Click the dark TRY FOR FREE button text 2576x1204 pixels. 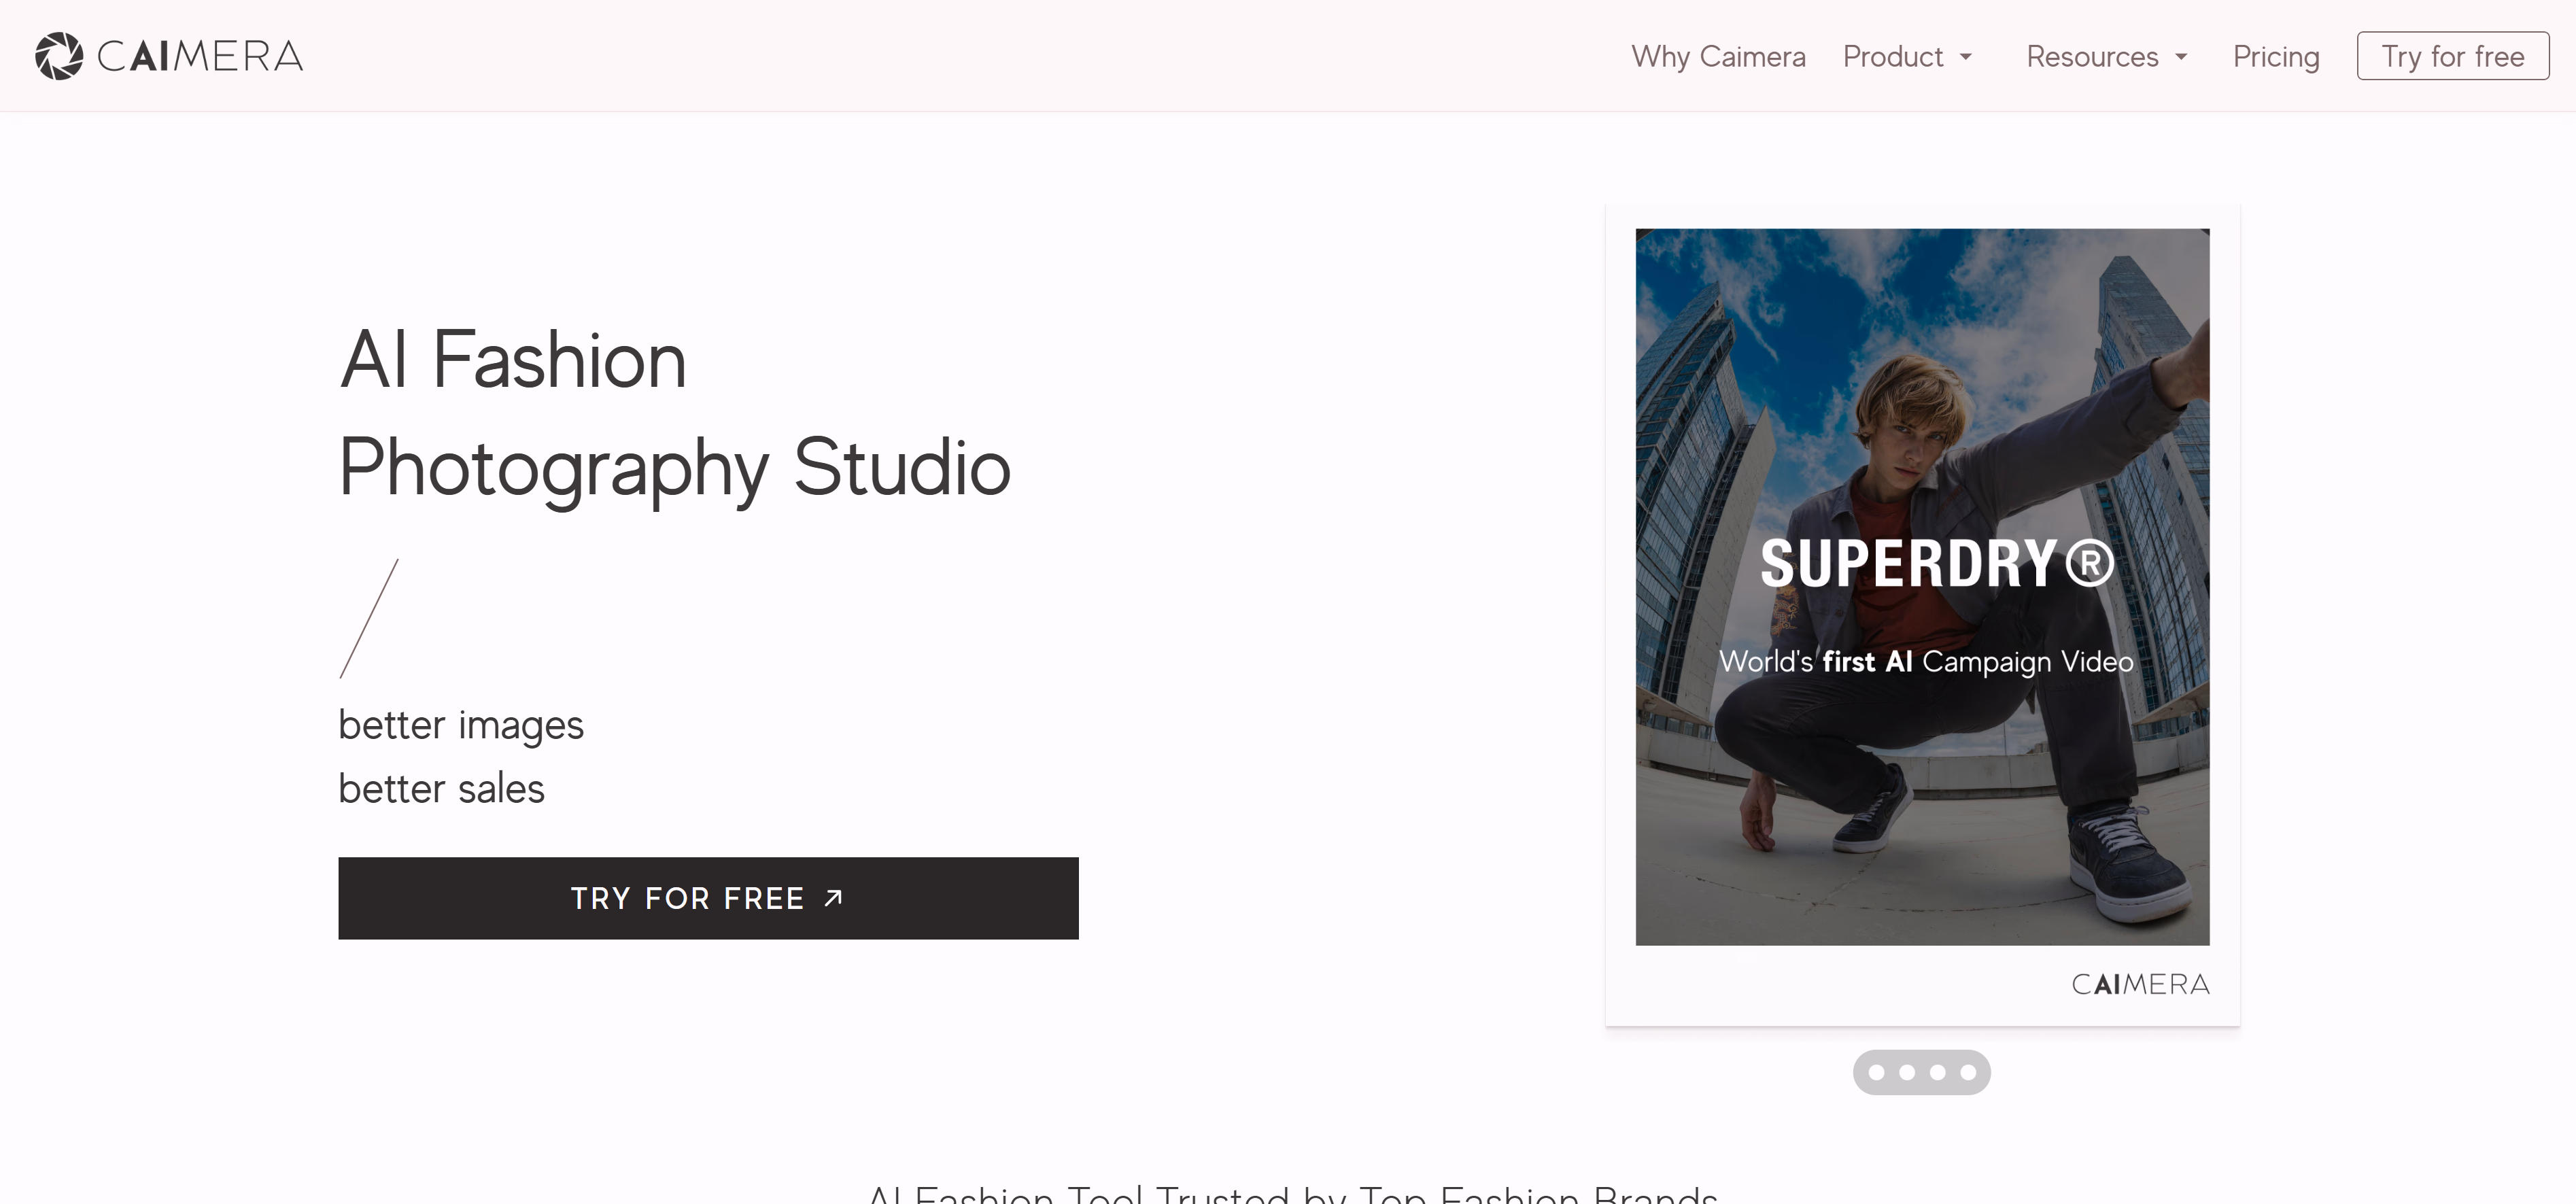[687, 898]
